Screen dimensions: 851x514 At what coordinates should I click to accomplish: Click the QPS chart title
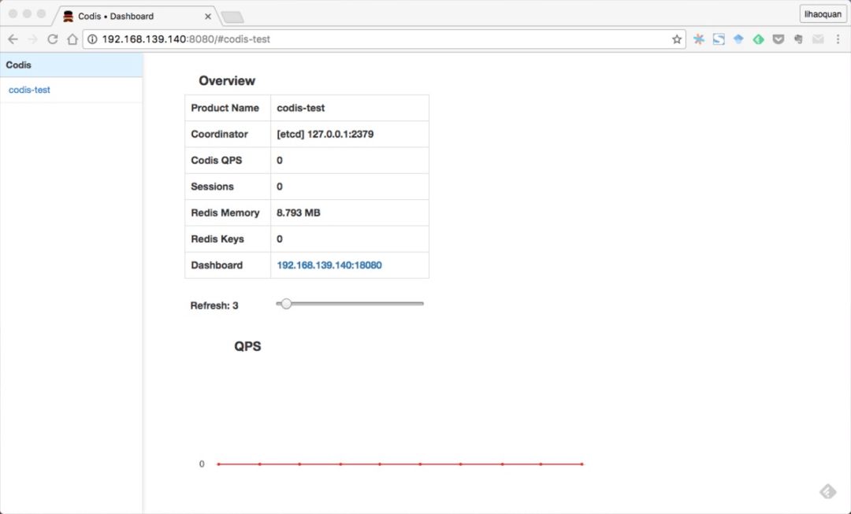[247, 346]
